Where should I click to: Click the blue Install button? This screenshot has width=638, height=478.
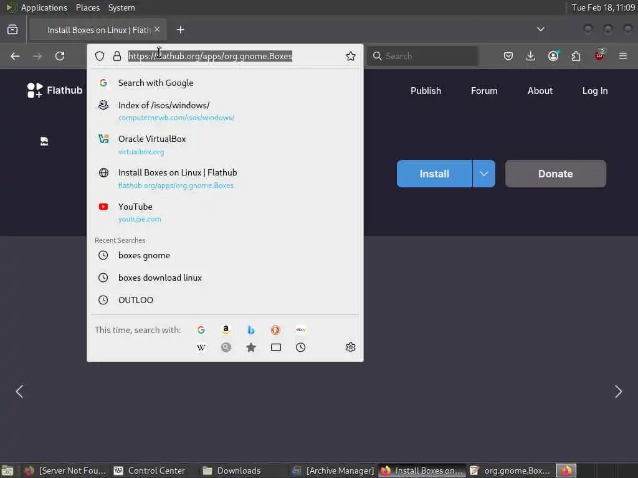tap(434, 174)
